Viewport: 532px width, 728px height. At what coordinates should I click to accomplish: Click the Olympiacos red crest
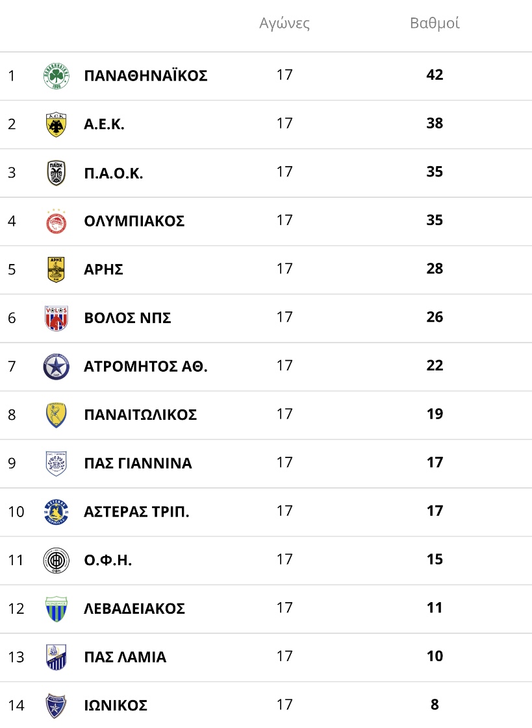coord(57,221)
